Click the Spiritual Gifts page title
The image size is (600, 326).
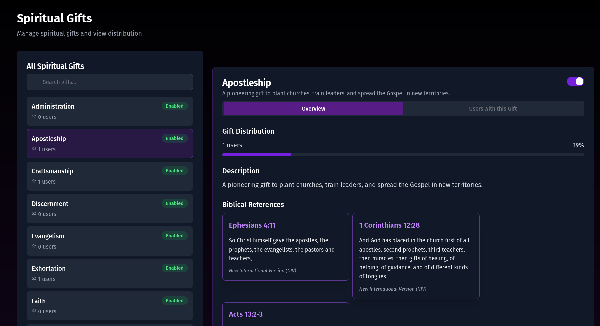54,18
